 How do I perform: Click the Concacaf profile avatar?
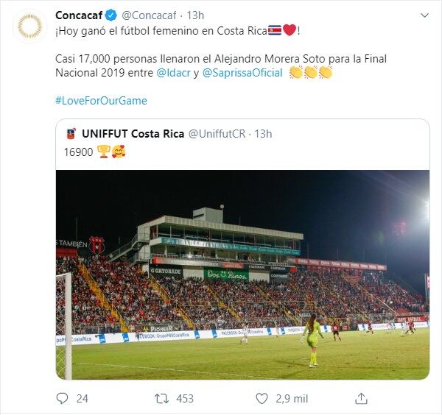tap(29, 26)
